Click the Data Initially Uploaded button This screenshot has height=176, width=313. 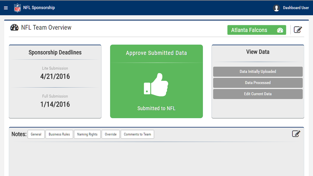click(x=258, y=72)
